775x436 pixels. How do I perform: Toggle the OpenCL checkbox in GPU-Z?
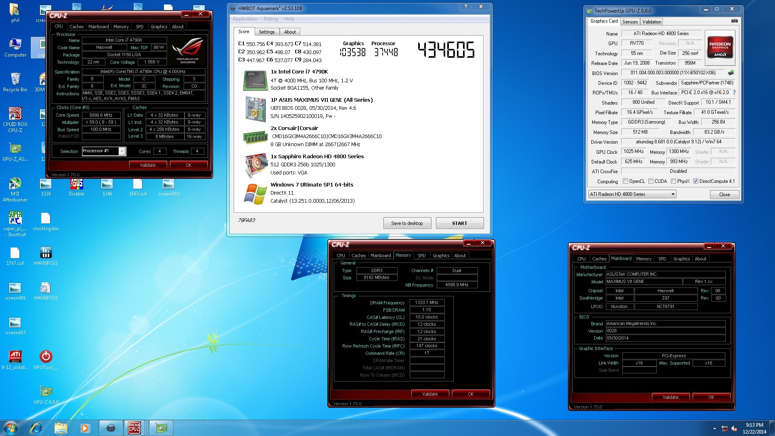tap(625, 181)
